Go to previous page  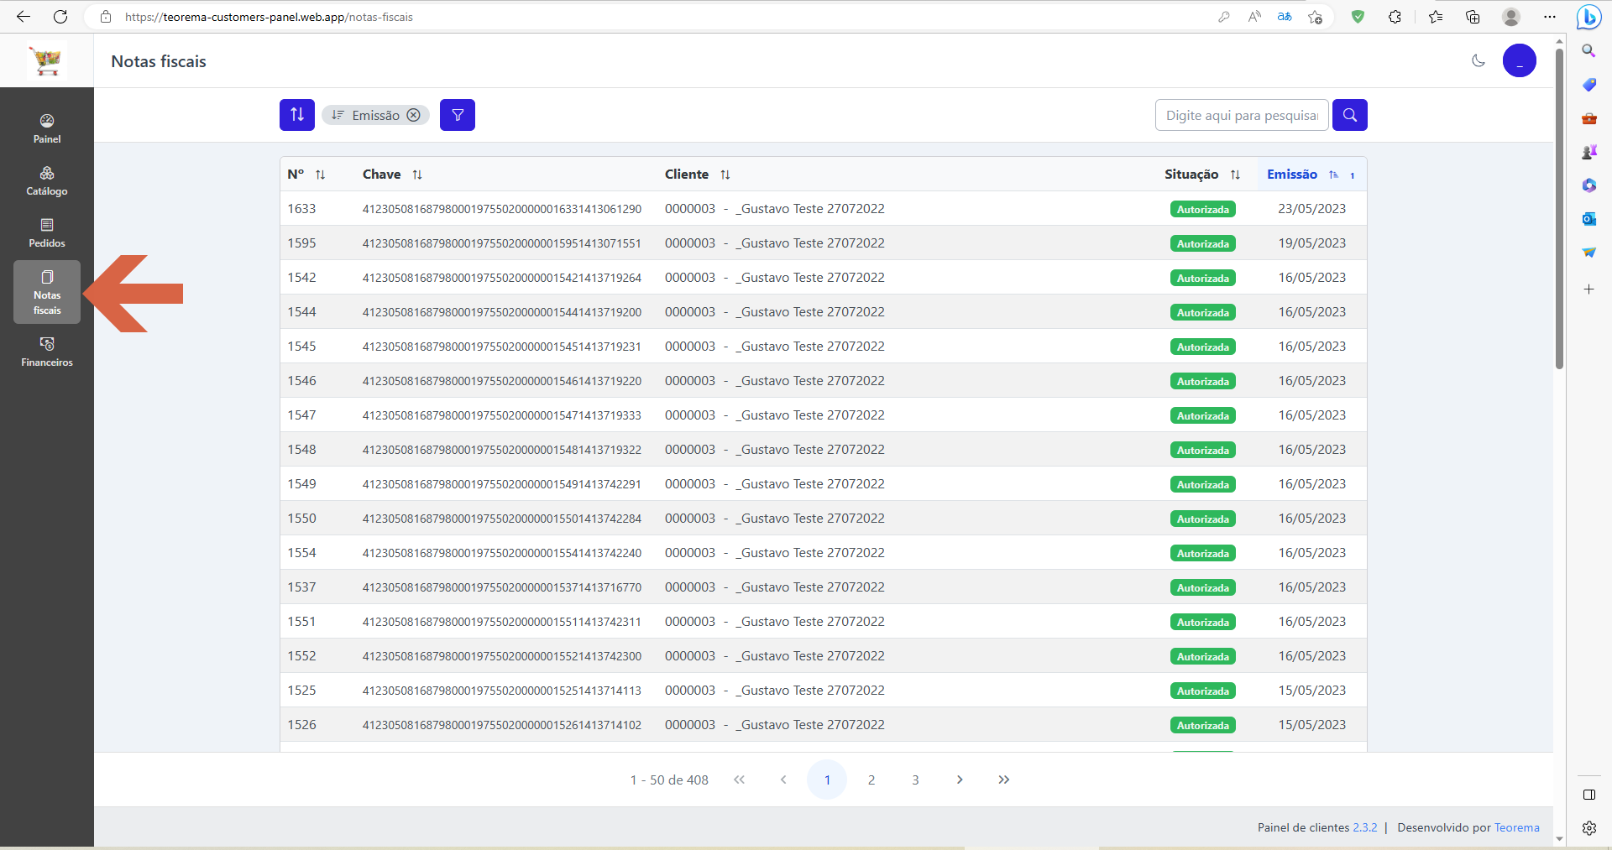point(783,780)
